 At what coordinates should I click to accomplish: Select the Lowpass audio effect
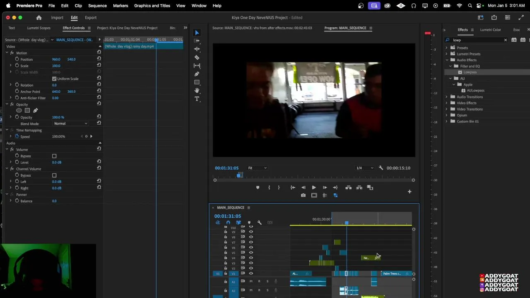pos(470,72)
